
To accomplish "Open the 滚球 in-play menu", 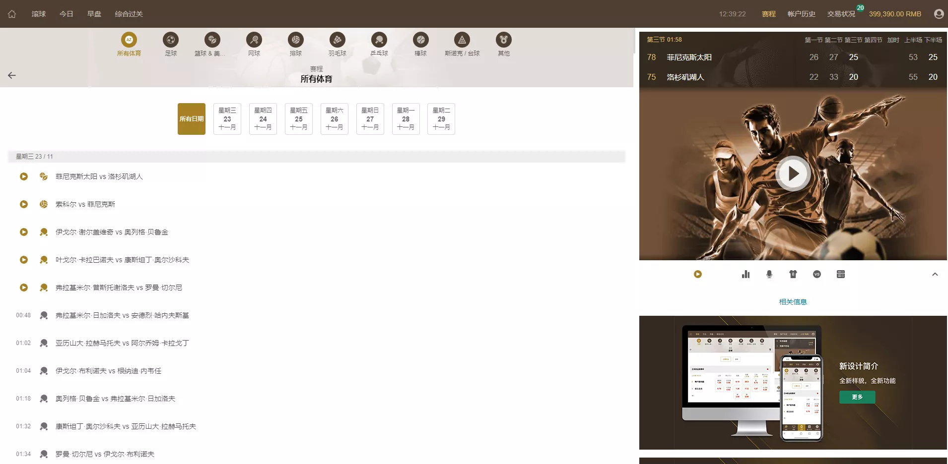I will click(x=39, y=14).
